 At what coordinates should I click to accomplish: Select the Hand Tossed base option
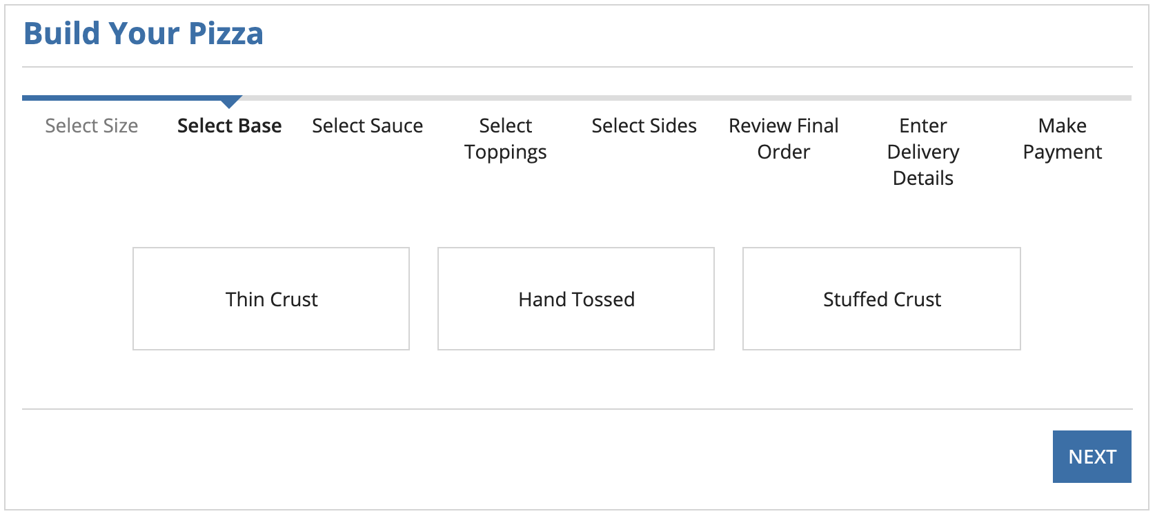pyautogui.click(x=576, y=299)
